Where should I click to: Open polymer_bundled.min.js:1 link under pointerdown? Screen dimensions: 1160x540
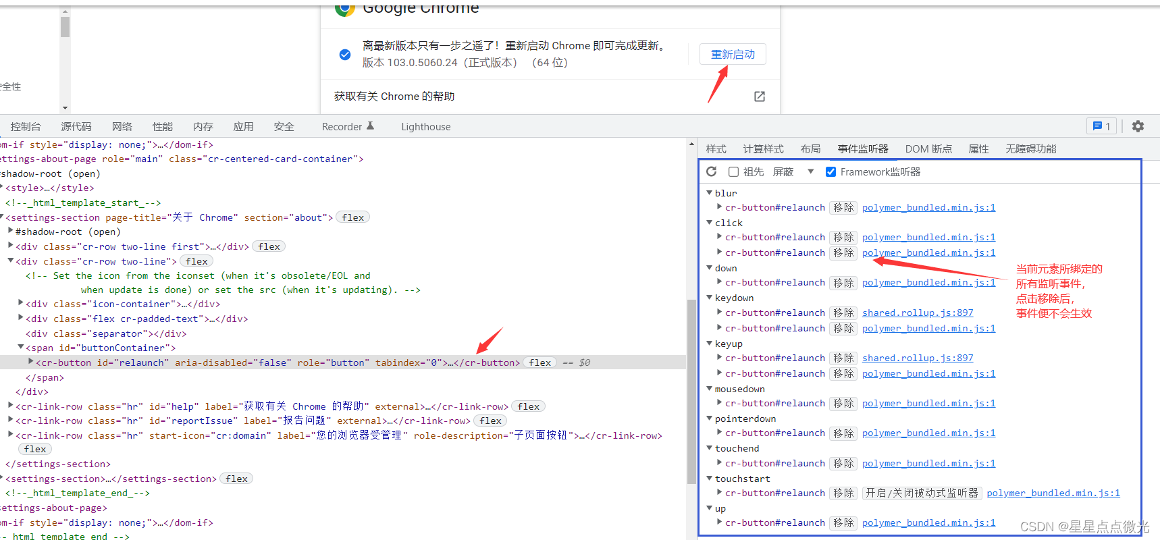click(x=928, y=433)
